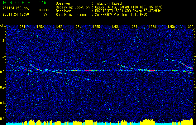Image resolution: width=196 pixels, height=125 pixels.
Task: Click the Observer label
Action: tap(63, 3)
